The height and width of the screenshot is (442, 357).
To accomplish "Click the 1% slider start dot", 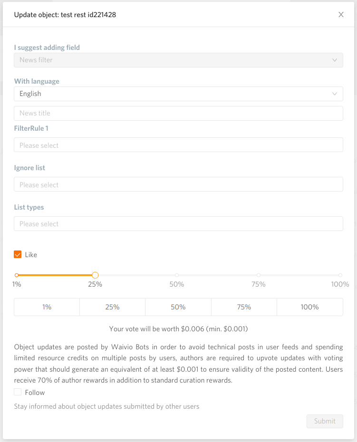I will click(x=17, y=275).
